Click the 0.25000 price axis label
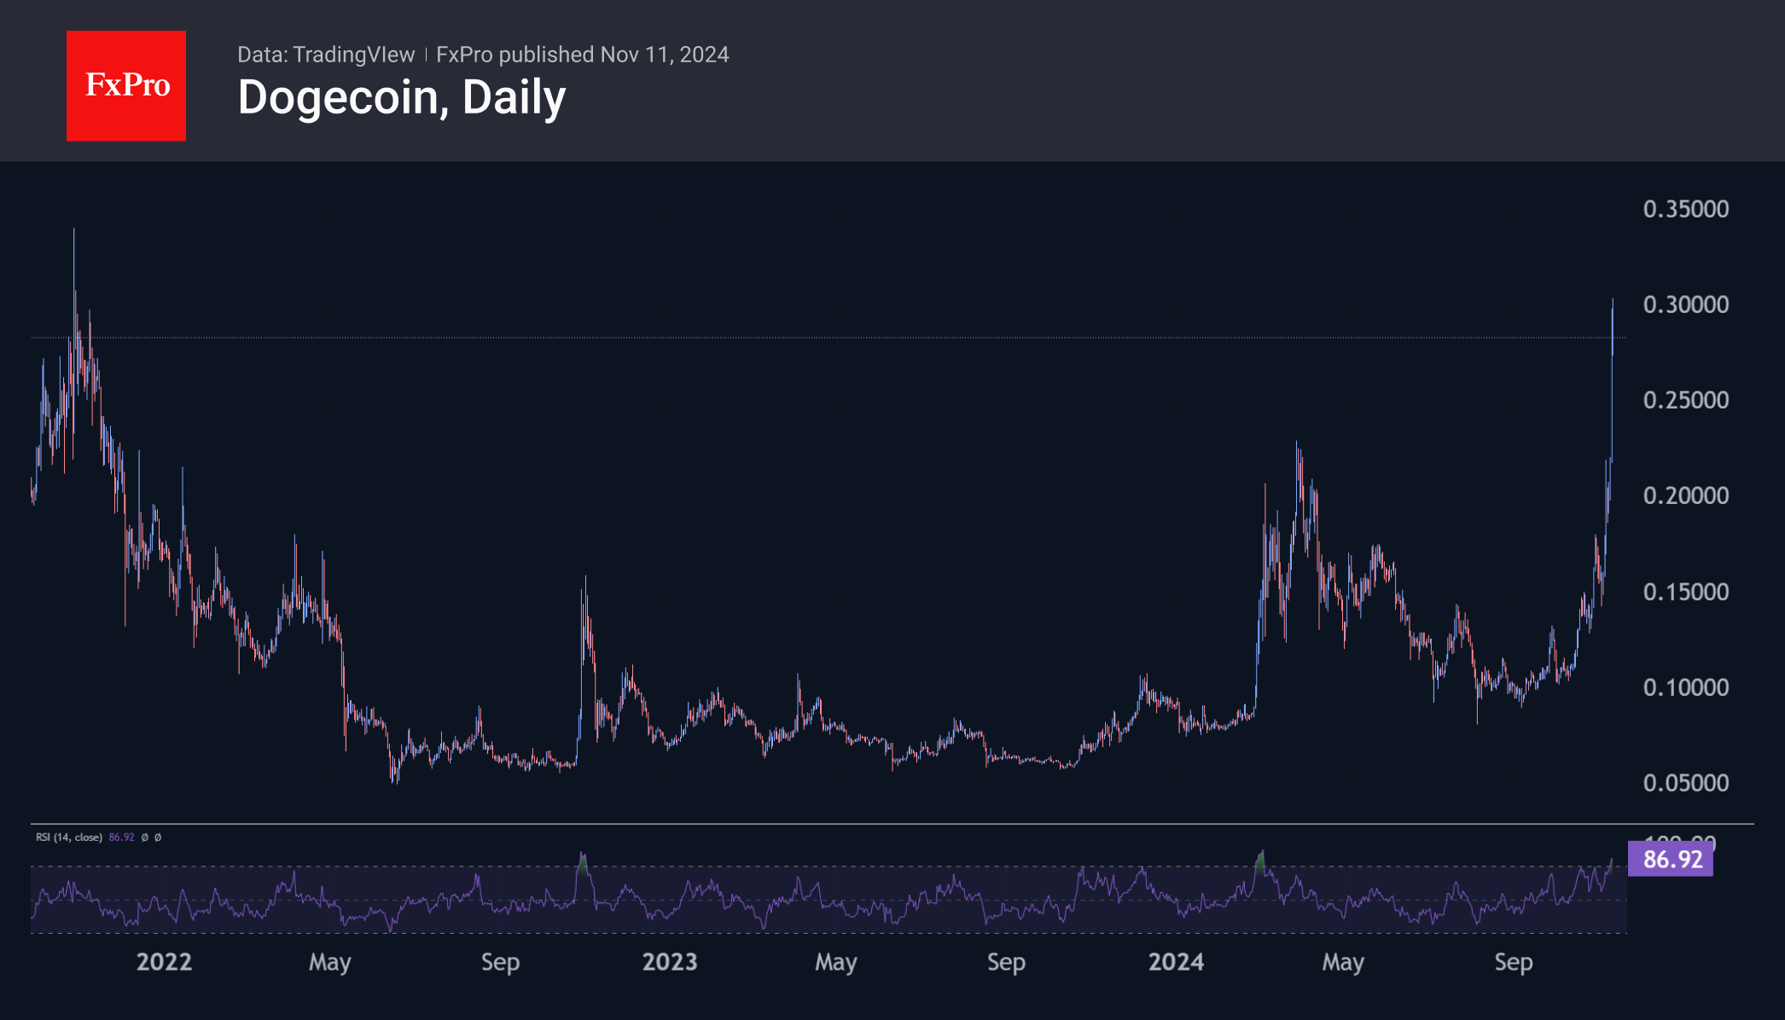The image size is (1785, 1020). [1685, 400]
